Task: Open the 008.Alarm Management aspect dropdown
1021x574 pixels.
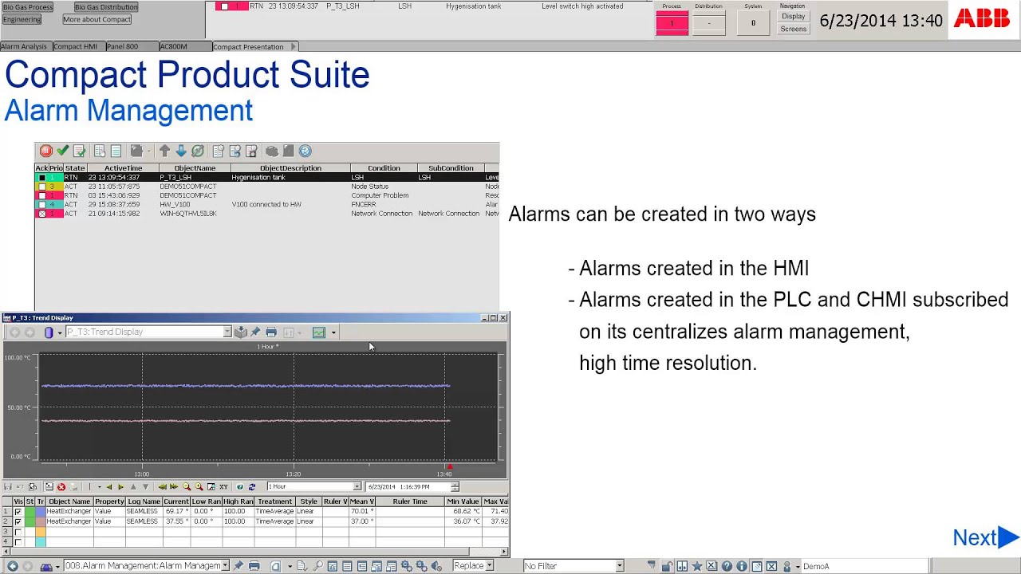Action: tap(226, 566)
